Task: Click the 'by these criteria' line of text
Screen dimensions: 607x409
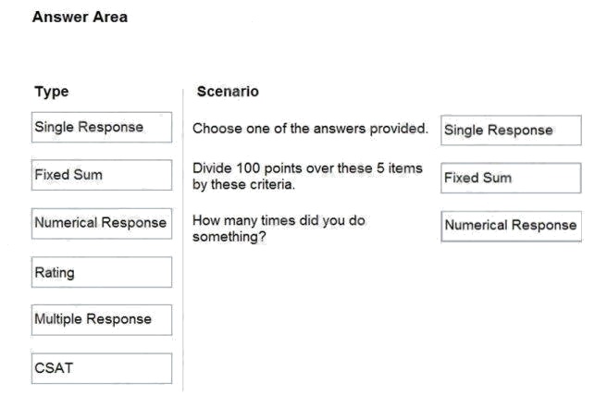Action: [243, 185]
